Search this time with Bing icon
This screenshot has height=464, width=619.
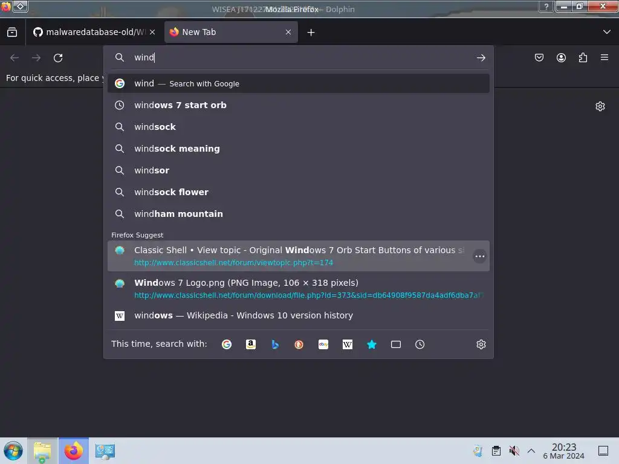click(x=275, y=344)
